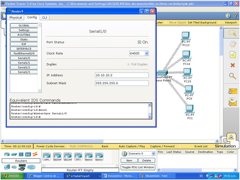240x180 pixels.
Task: Choose the Connections lightning bolt icon
Action: tap(35, 154)
